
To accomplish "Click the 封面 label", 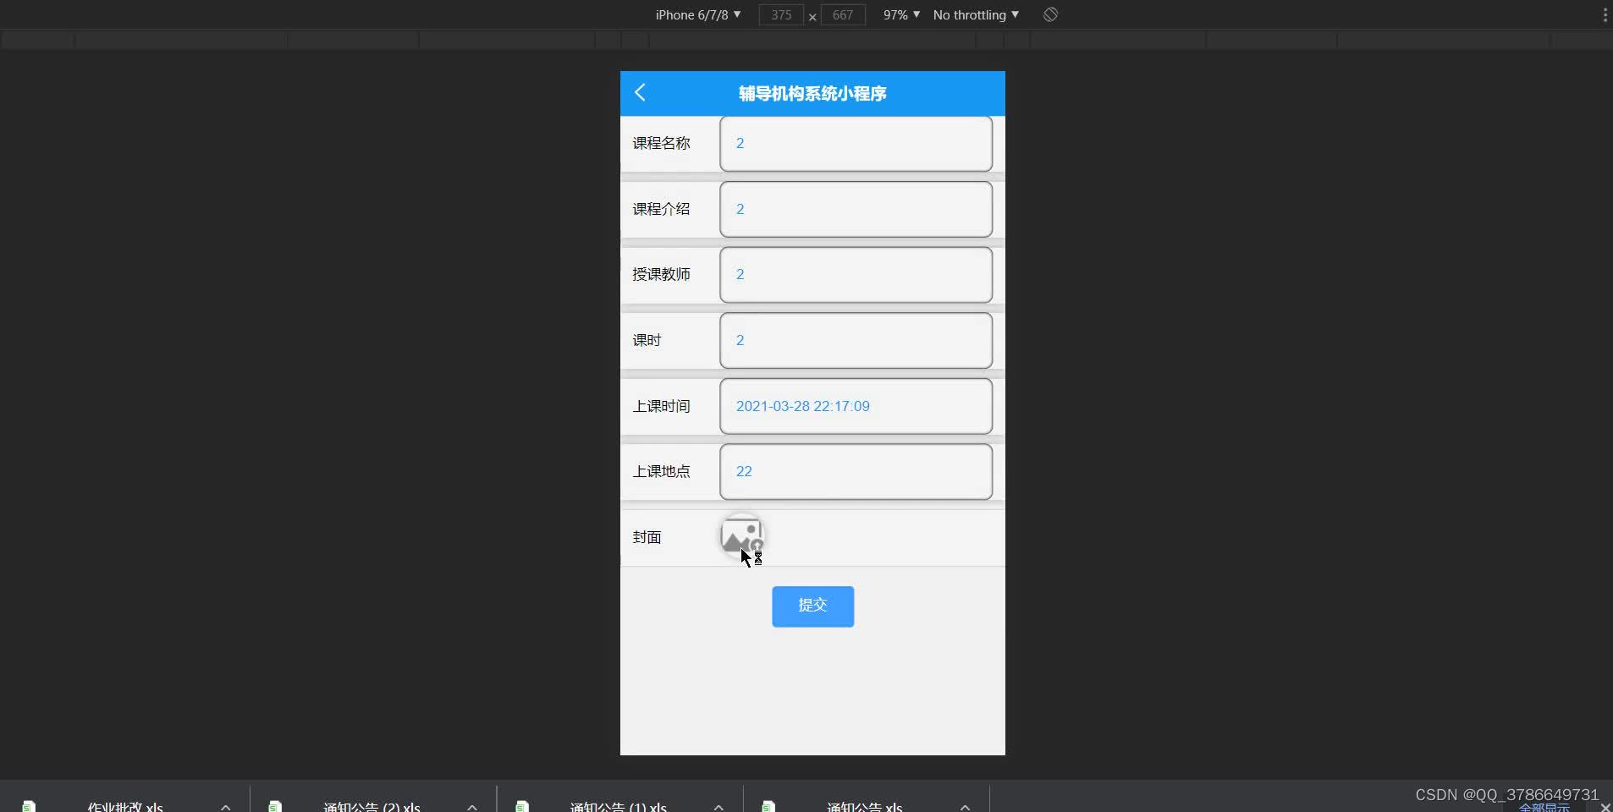I will pos(647,537).
